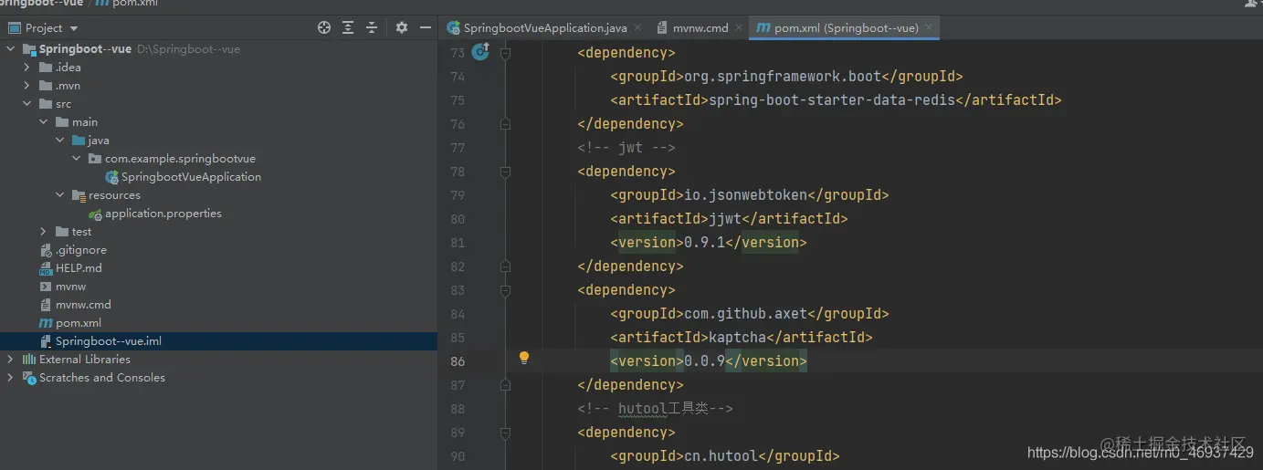Click version 0.0.9 on line 86
The height and width of the screenshot is (470, 1263).
click(704, 361)
